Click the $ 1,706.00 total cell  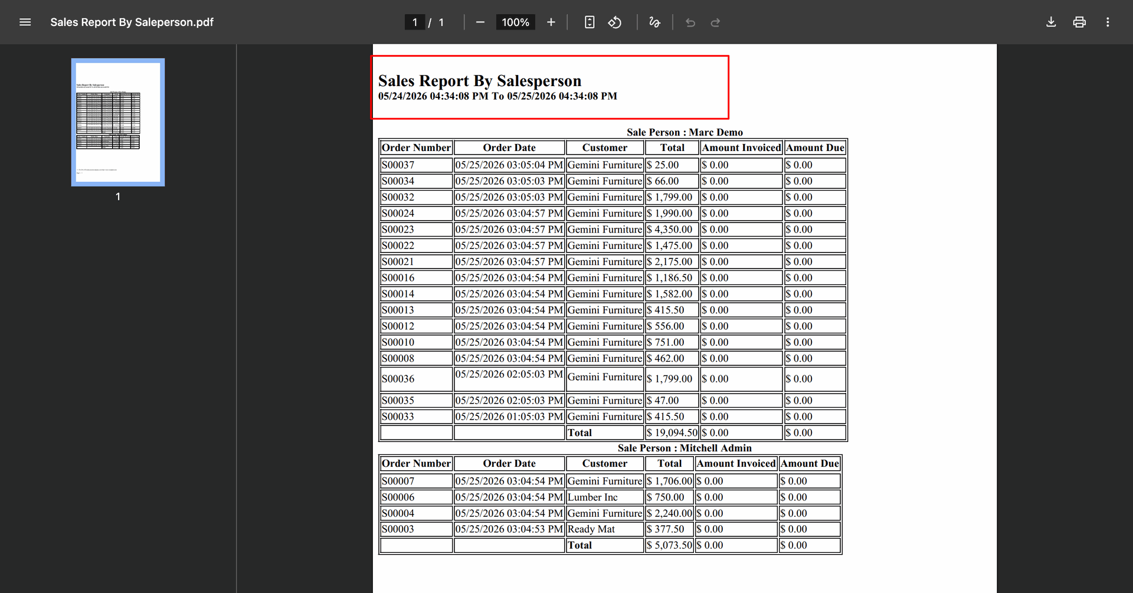(x=670, y=481)
